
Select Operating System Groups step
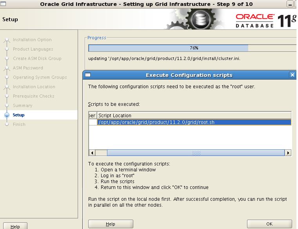click(x=40, y=77)
